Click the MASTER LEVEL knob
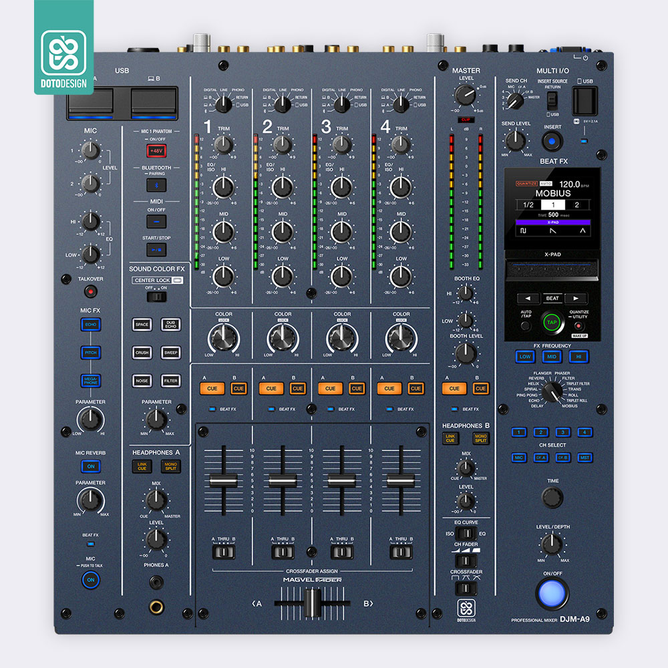The image size is (668, 668). 466,95
